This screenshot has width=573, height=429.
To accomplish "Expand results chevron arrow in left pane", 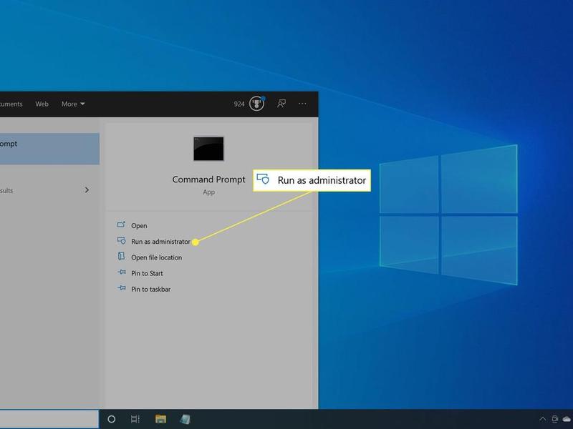I will [x=87, y=190].
